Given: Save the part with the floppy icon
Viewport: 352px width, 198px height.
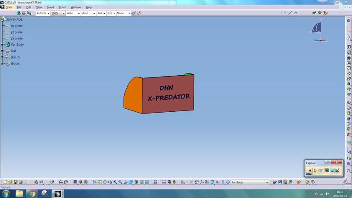Looking at the screenshot, I should [15, 182].
